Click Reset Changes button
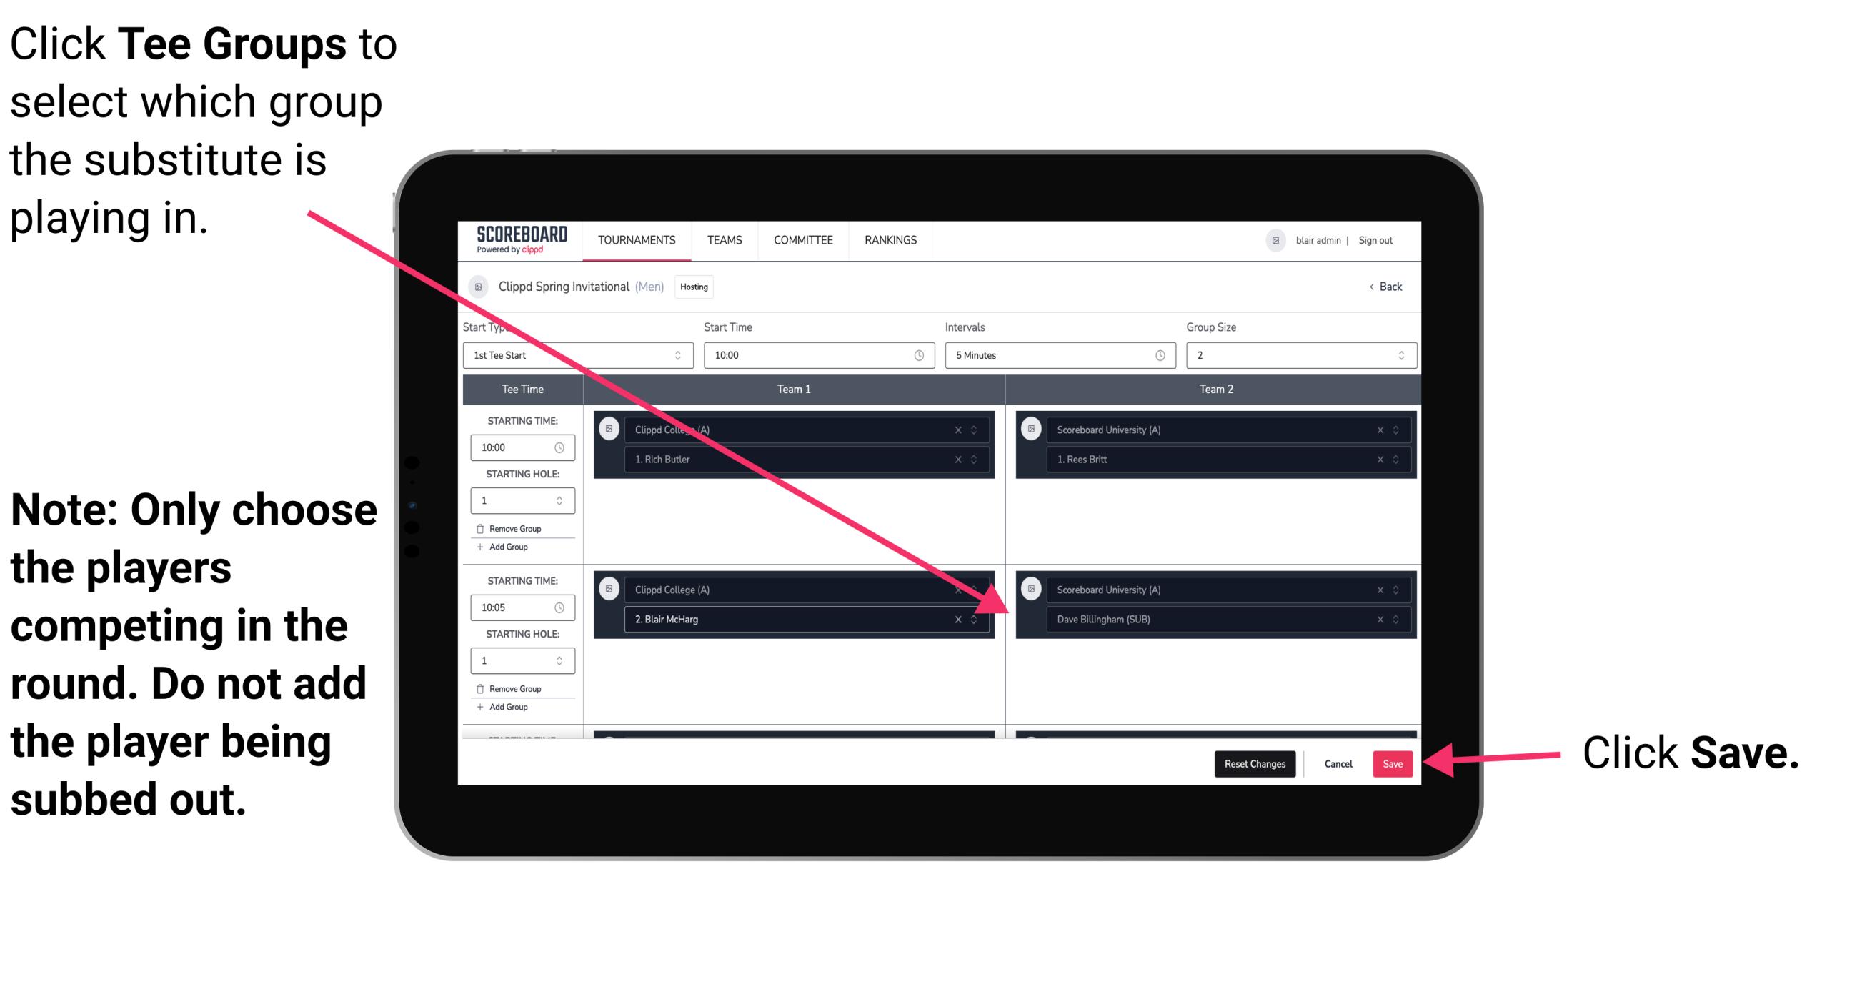 (1251, 764)
